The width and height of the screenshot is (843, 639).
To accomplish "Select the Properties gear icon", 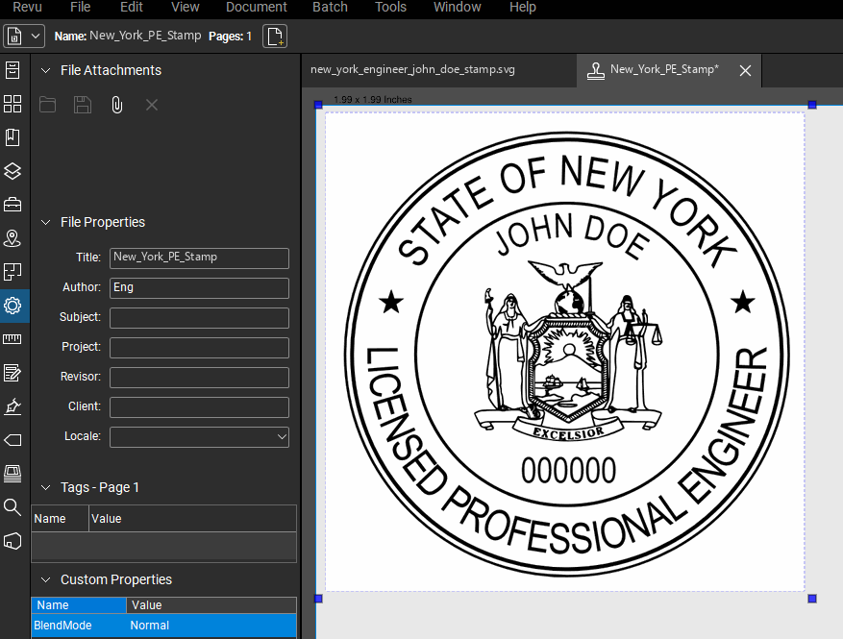I will (12, 306).
